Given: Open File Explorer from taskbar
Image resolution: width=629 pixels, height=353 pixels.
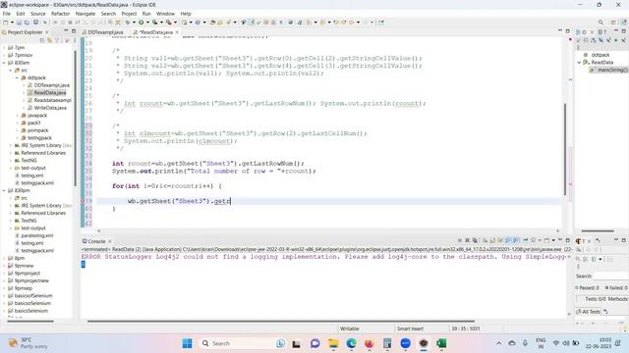Looking at the screenshot, I should coord(333,343).
